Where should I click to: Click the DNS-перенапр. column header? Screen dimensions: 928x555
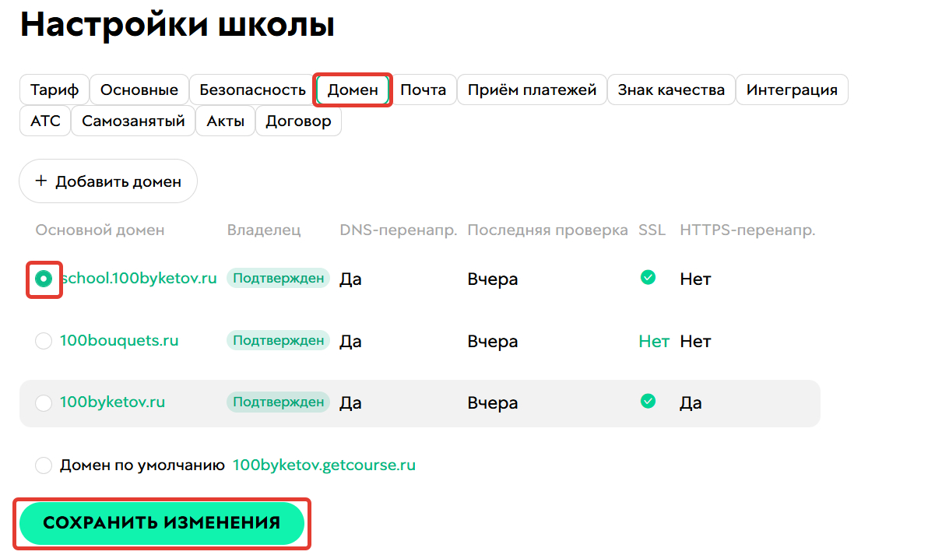[x=399, y=230]
